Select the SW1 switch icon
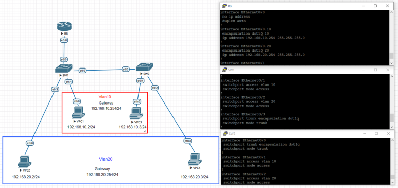This screenshot has height=188, width=398. (x=63, y=68)
